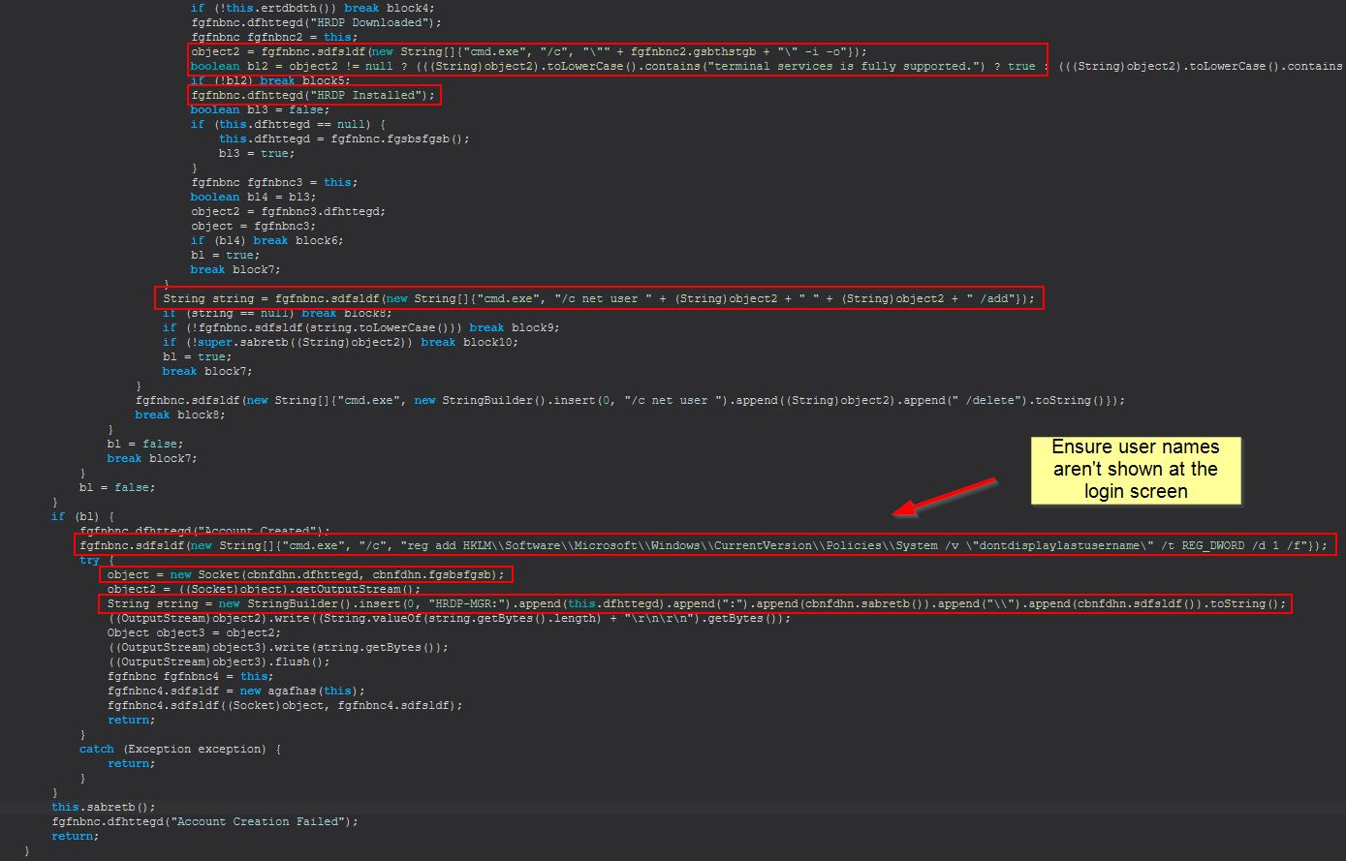The height and width of the screenshot is (861, 1346).
Task: Click the 'if (this.dfhttegd == null) {' line
Action: 288,124
